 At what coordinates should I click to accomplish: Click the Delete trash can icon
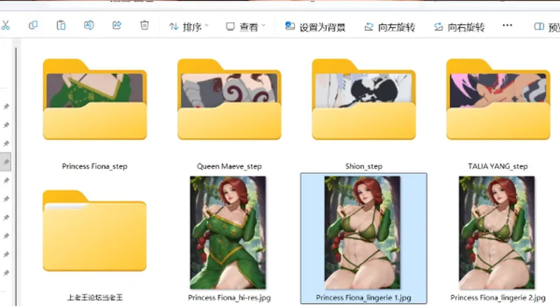144,25
